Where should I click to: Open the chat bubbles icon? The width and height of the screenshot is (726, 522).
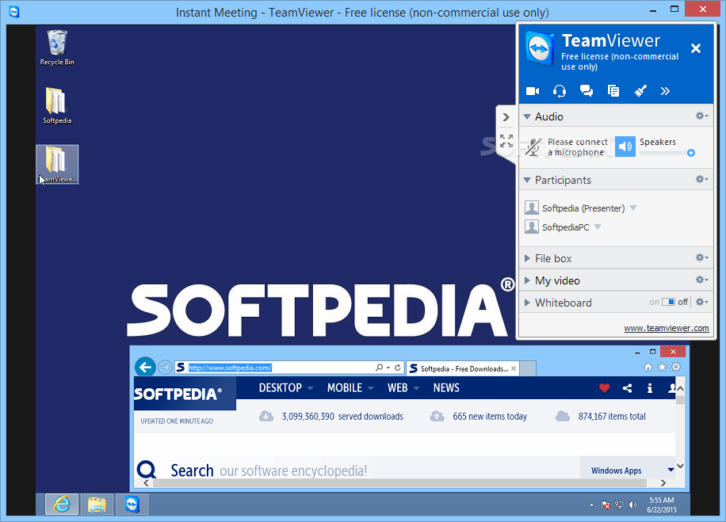coord(587,91)
